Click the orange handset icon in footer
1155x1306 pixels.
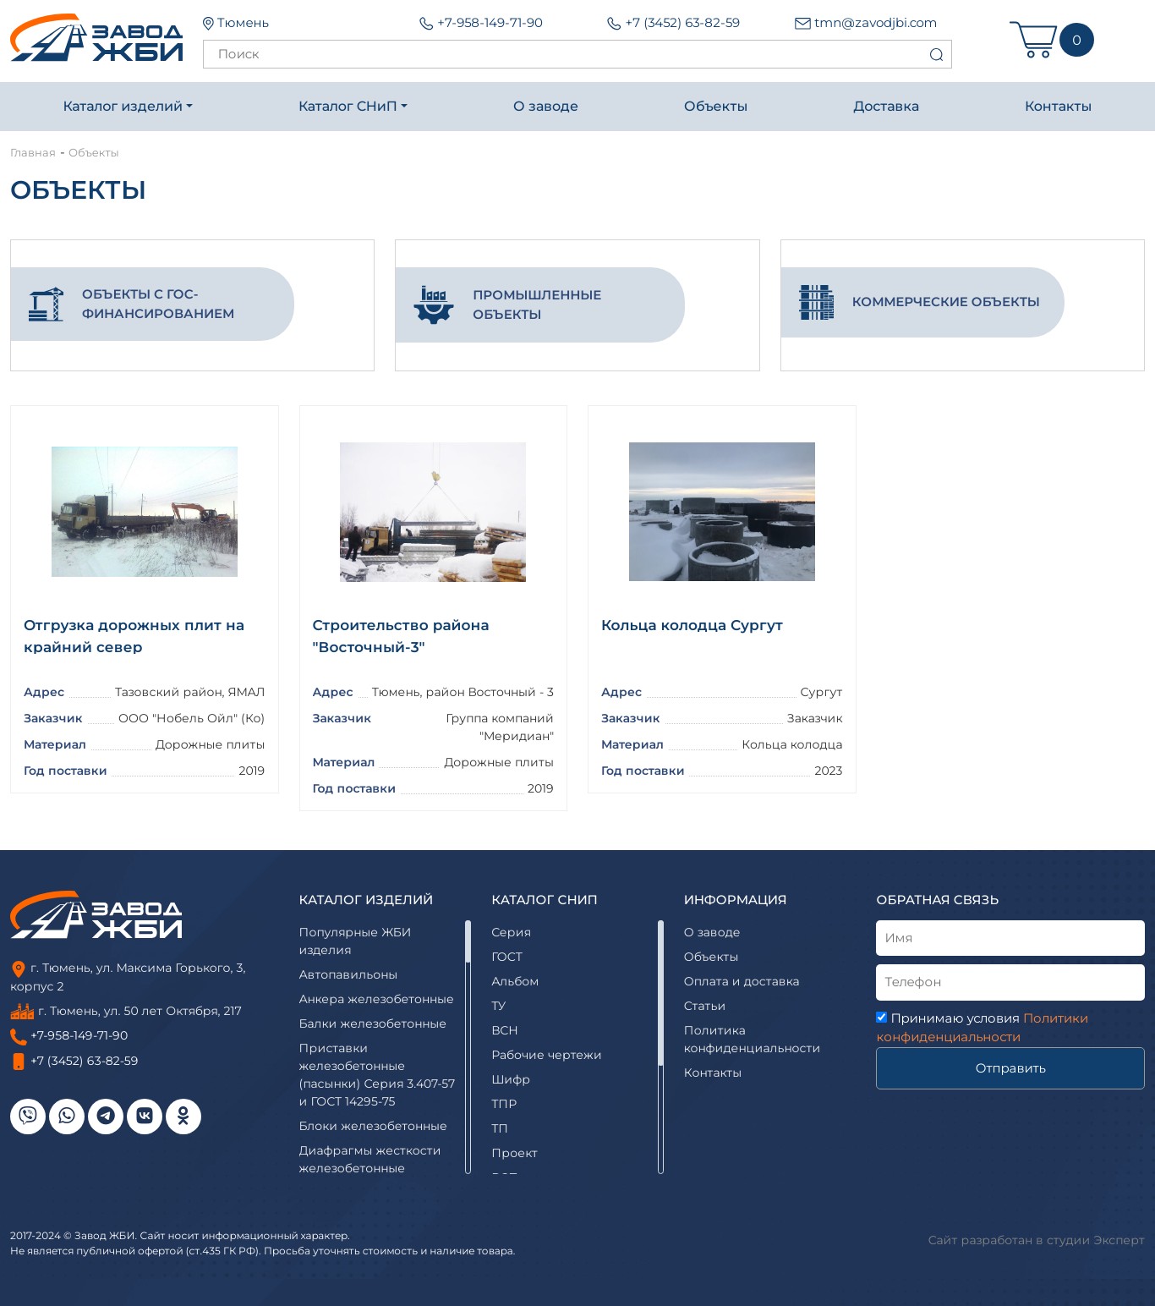(x=19, y=1037)
